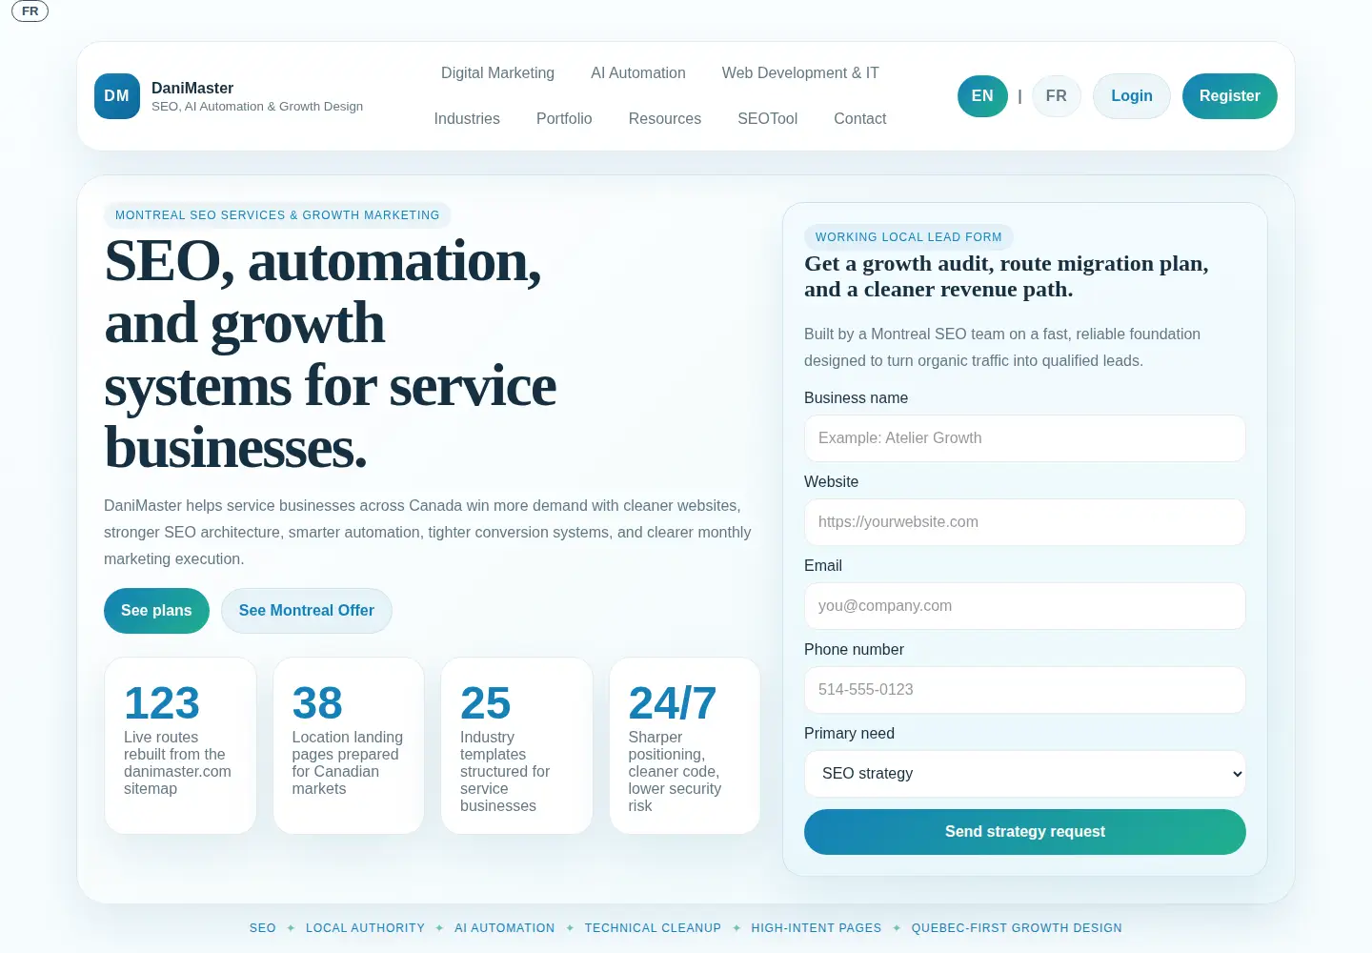The image size is (1372, 953).
Task: Click the Technical Cleanup ticker text
Action: [653, 928]
